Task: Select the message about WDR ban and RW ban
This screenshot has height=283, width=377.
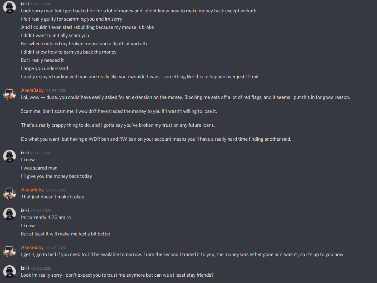Action: (x=156, y=139)
